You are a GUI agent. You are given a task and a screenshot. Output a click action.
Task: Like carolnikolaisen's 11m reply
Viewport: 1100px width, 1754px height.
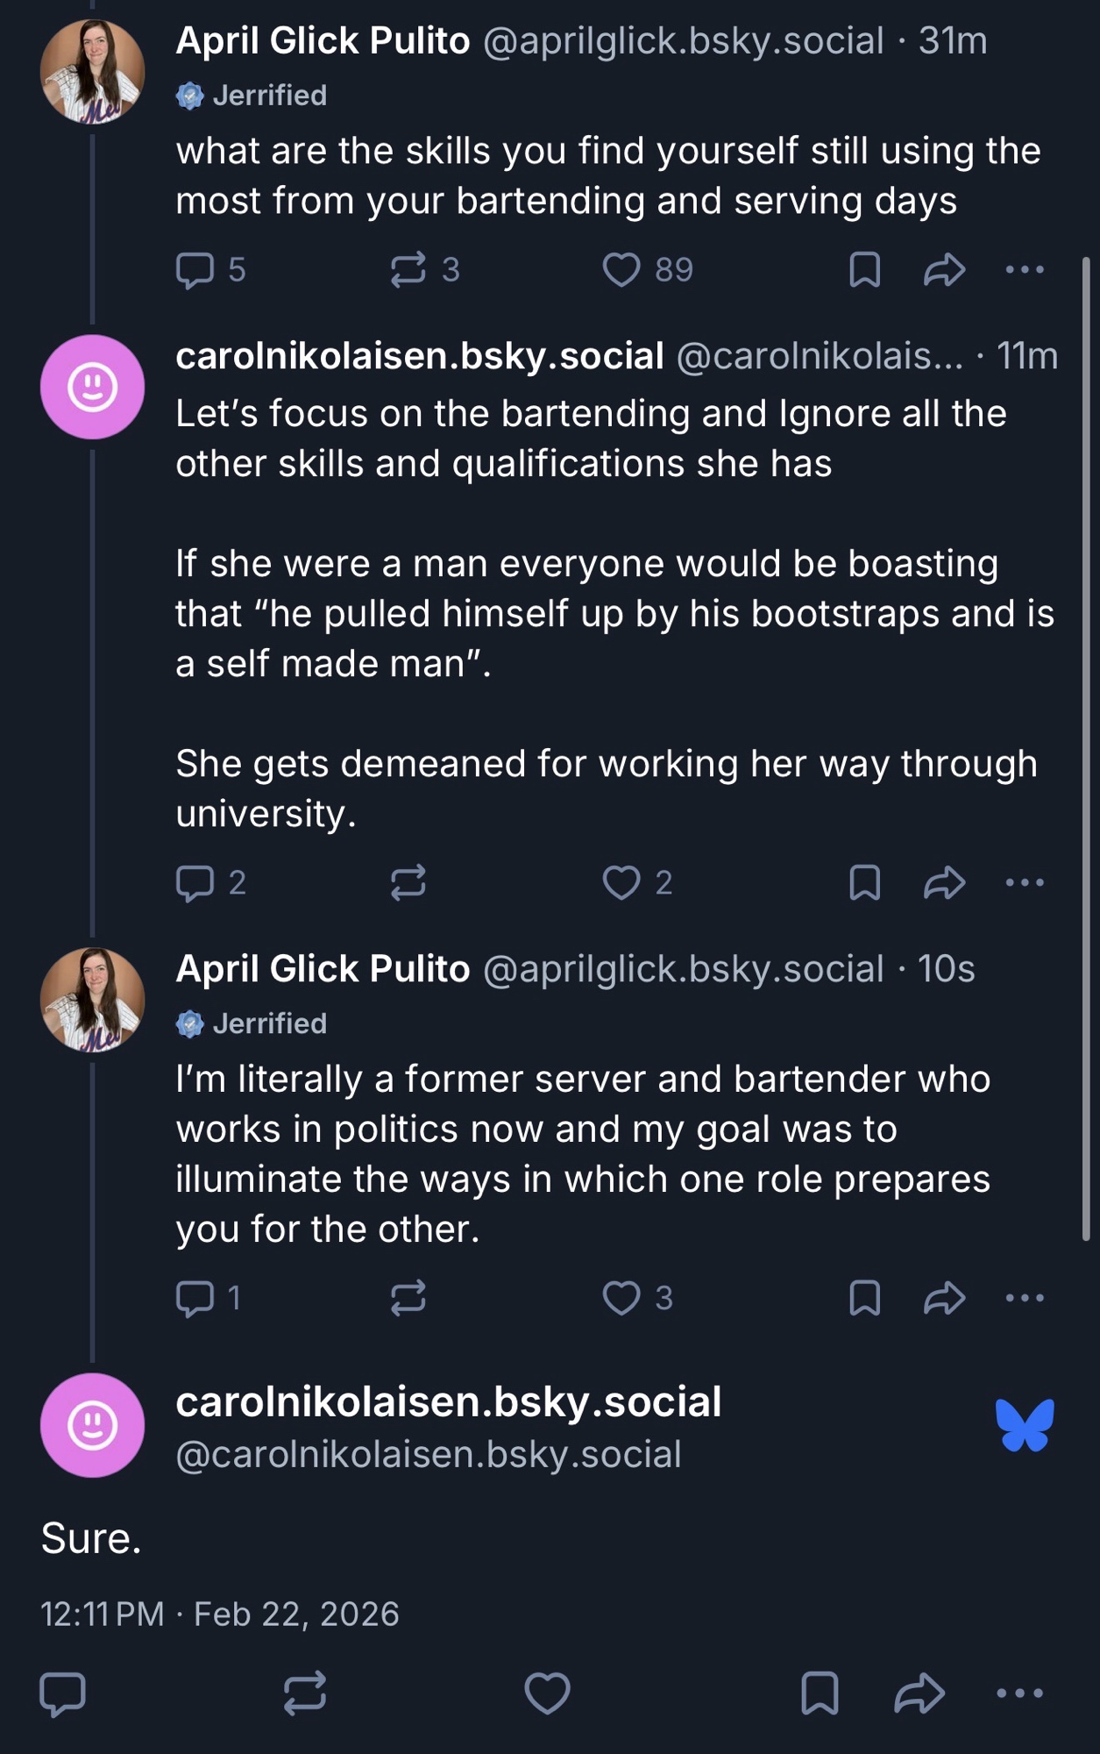coord(621,882)
